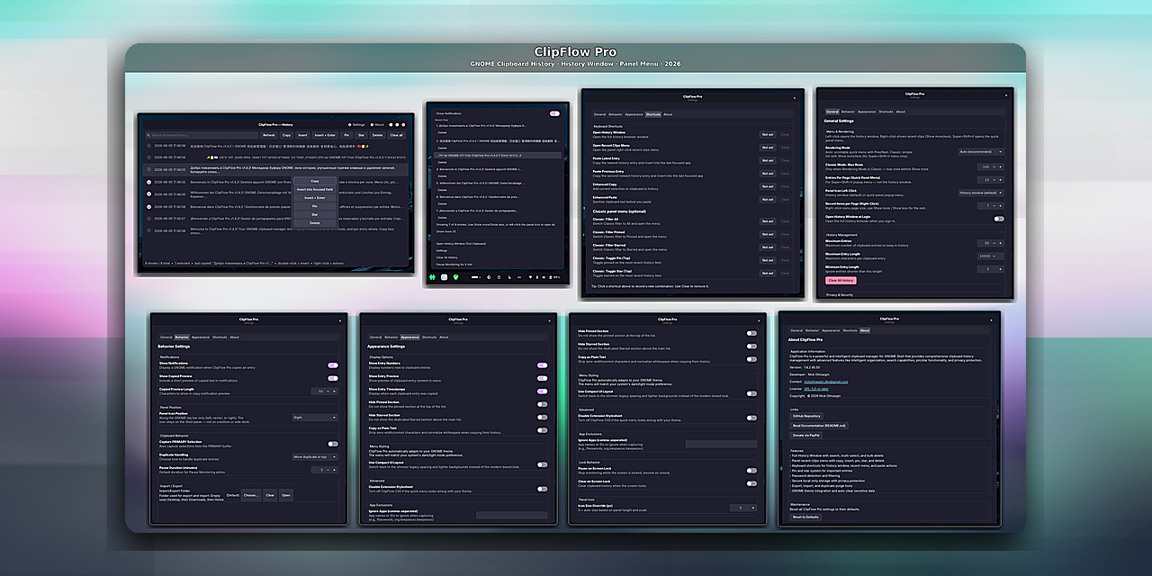Toggle Clear on Screen Lock switch
Screen dimensions: 1152x576
point(751,482)
